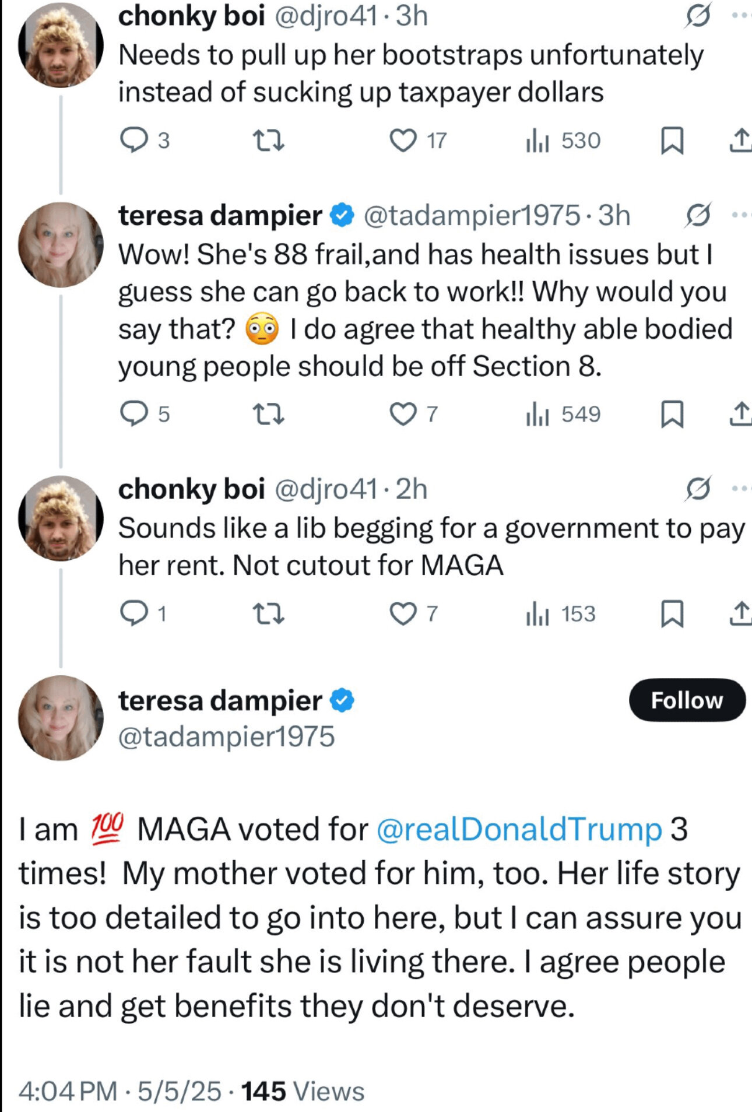Screen dimensions: 752x1112
Task: Like the 'Not cutout for MAGA' tweet
Action: click(x=413, y=614)
